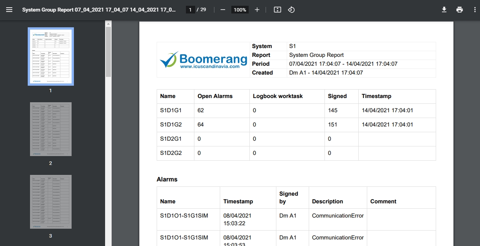The image size is (480, 246).
Task: Download the PDF report
Action: pos(444,10)
